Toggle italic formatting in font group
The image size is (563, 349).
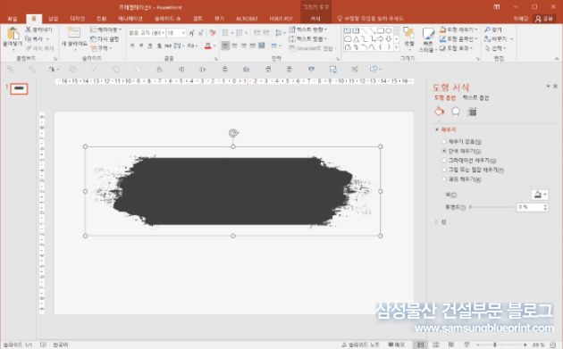coord(141,46)
